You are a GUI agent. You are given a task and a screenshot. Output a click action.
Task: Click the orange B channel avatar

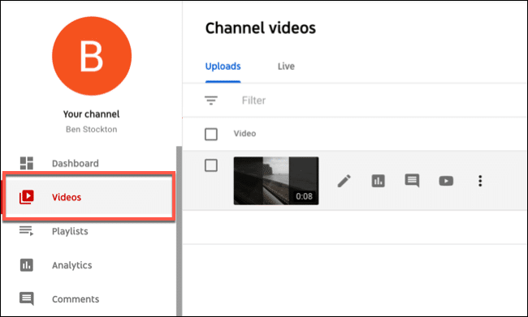[92, 56]
